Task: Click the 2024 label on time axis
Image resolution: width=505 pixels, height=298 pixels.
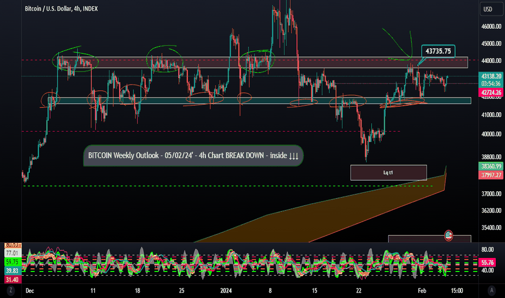Action: pyautogui.click(x=226, y=290)
